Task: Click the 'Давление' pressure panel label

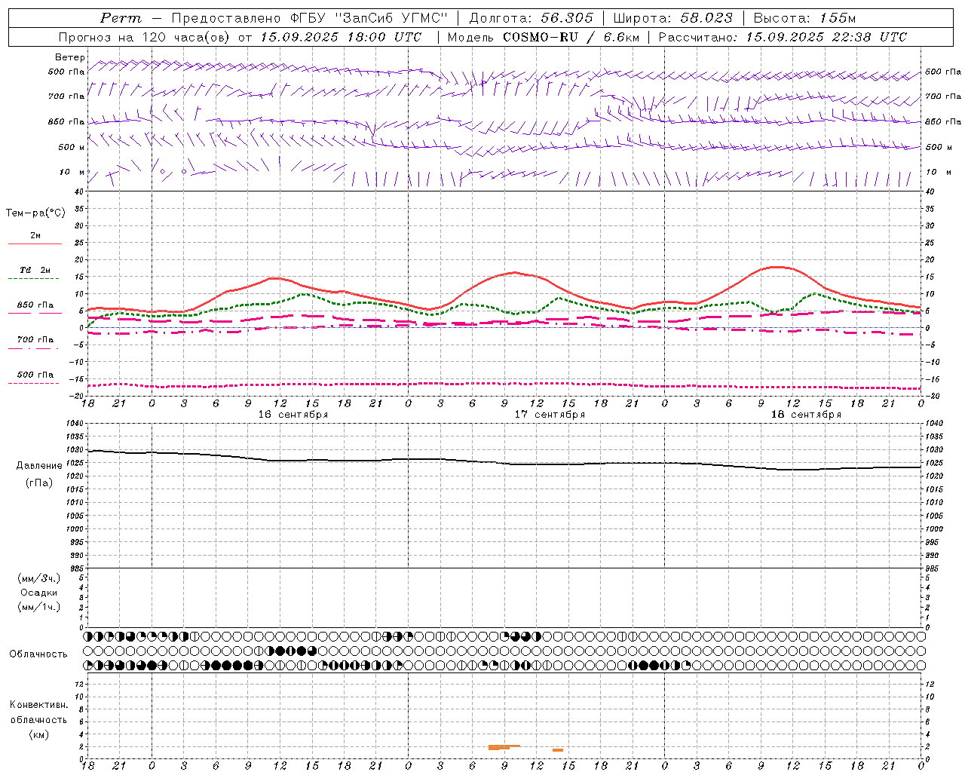Action: [x=39, y=466]
